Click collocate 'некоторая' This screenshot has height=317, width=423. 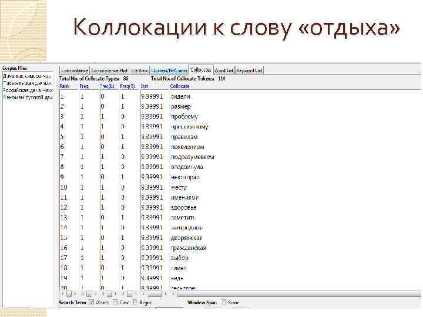point(185,177)
